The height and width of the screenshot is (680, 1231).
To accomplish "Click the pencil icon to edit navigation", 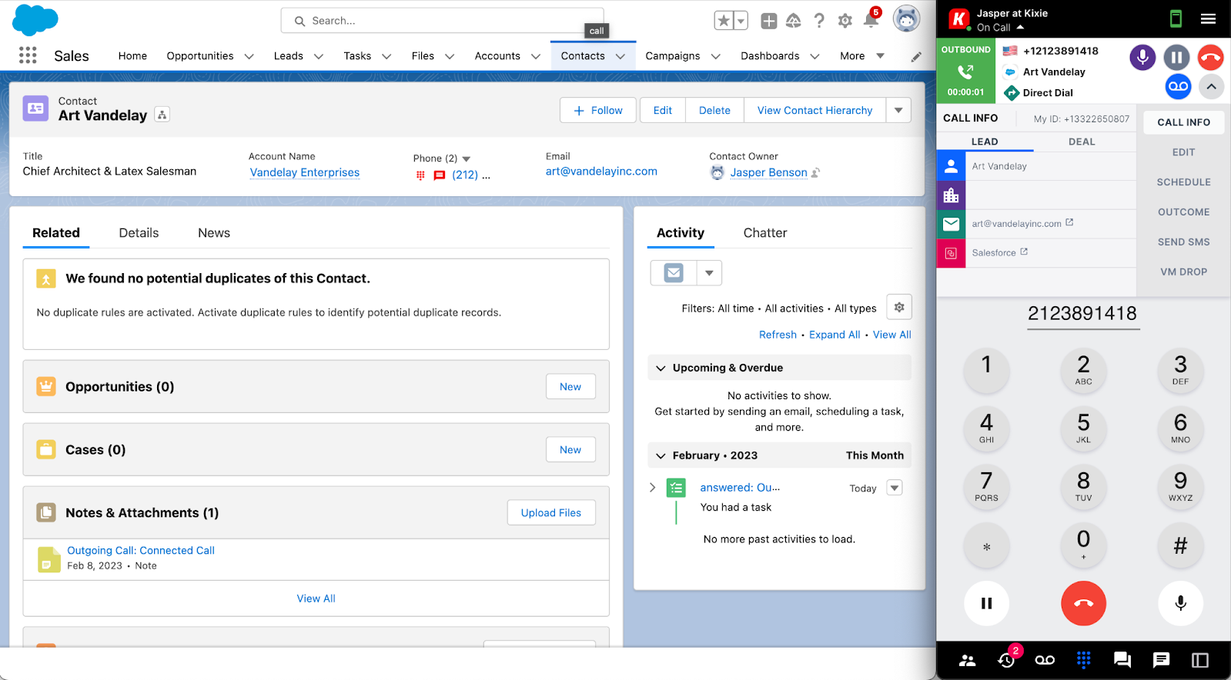I will 916,56.
